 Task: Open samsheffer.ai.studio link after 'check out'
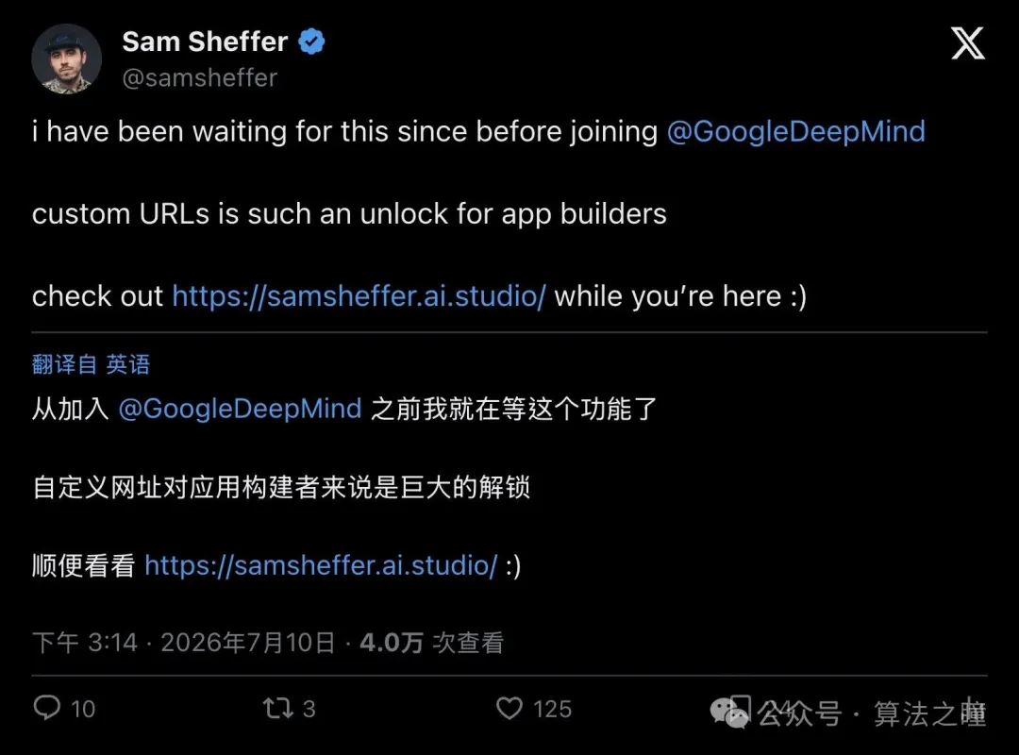tap(359, 296)
